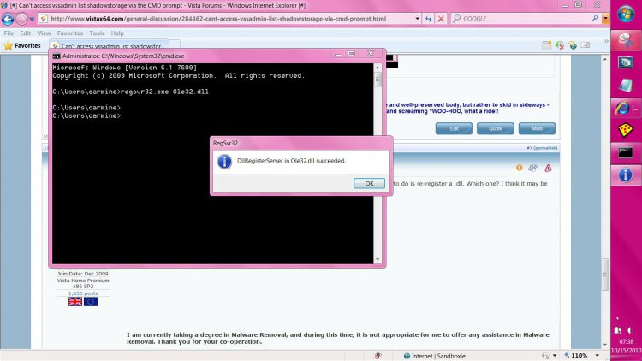
Task: Open the '1,853 posts' link
Action: pyautogui.click(x=83, y=293)
